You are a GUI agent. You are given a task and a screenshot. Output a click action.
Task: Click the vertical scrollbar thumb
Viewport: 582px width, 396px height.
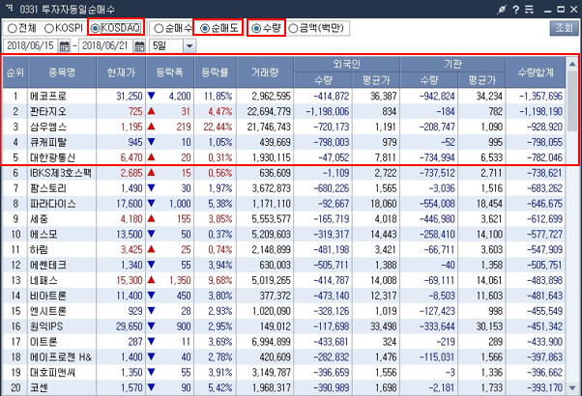572,100
